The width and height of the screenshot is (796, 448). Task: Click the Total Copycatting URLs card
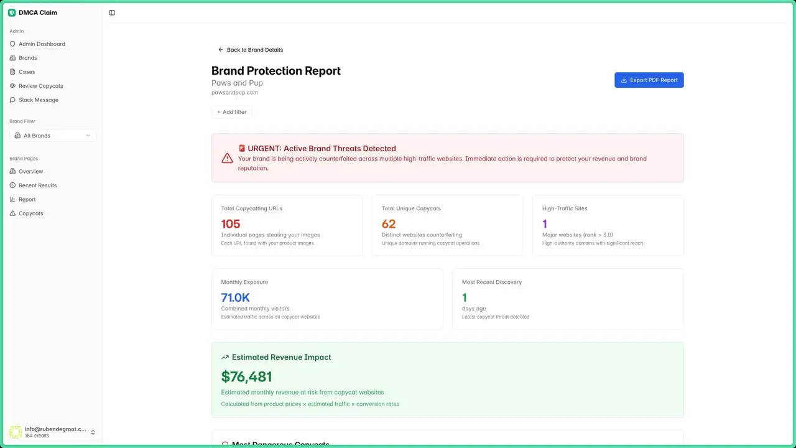[287, 225]
